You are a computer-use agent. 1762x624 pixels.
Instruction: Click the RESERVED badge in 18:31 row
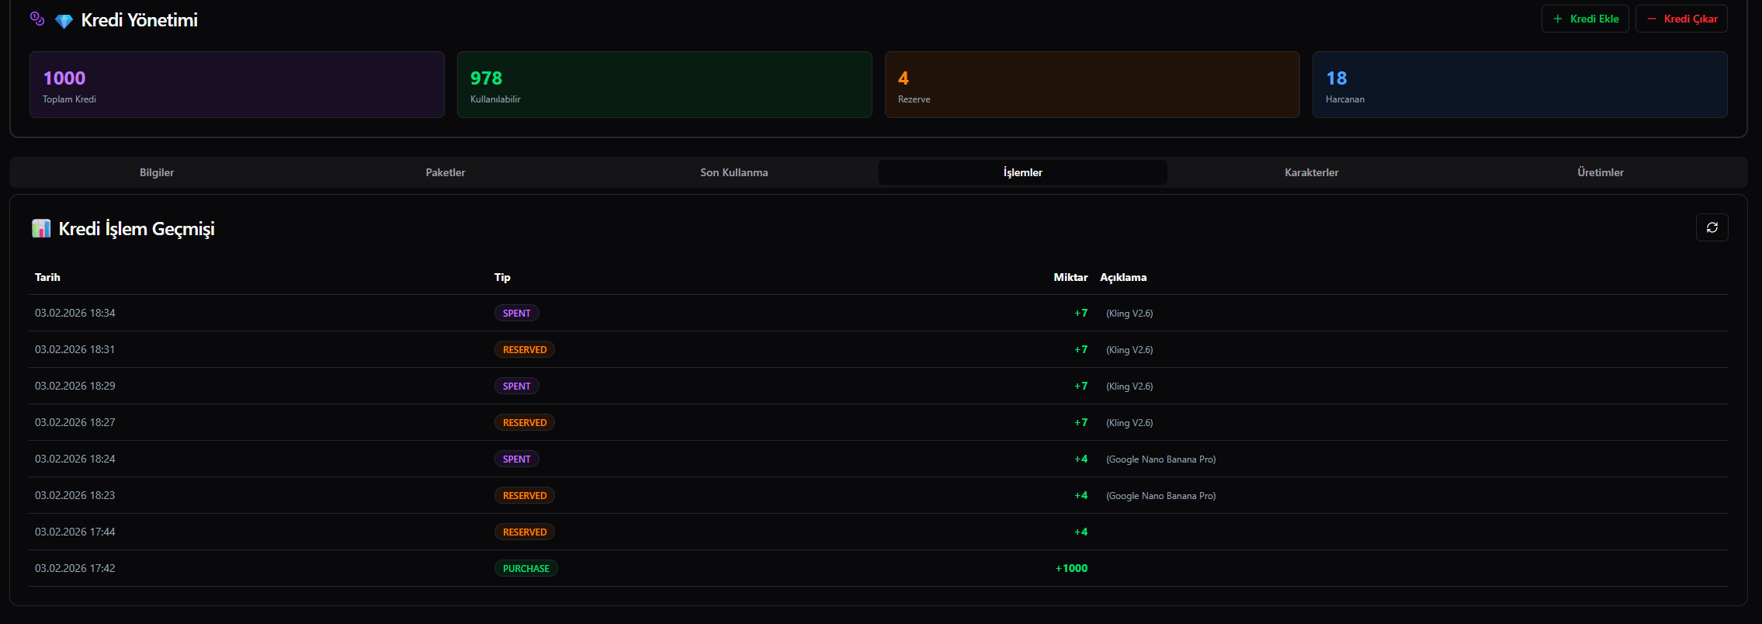pyautogui.click(x=525, y=349)
